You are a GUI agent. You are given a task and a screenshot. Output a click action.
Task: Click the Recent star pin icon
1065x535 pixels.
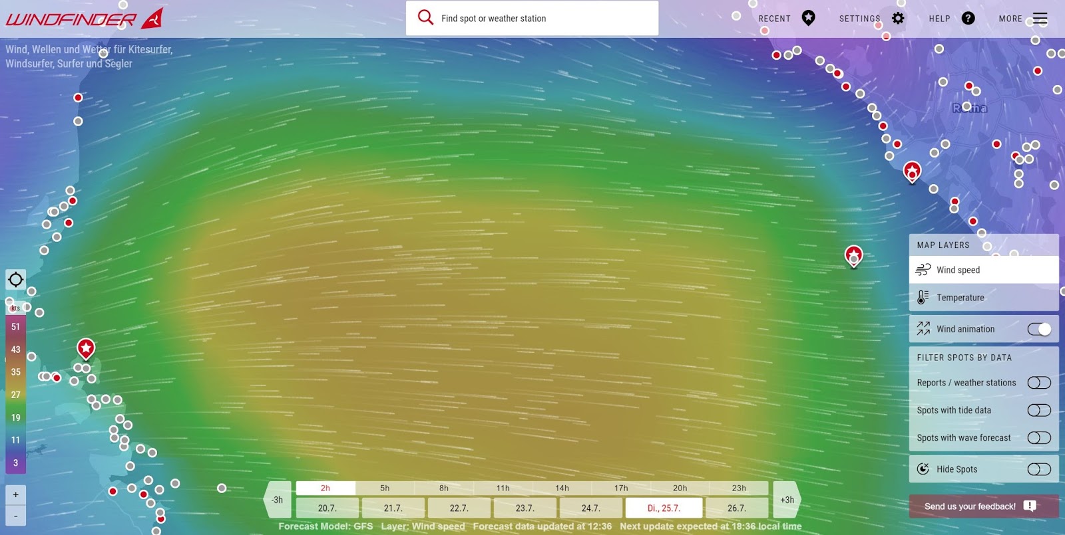(808, 18)
